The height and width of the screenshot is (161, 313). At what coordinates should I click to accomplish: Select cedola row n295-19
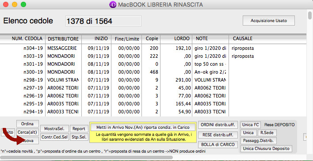(153, 104)
